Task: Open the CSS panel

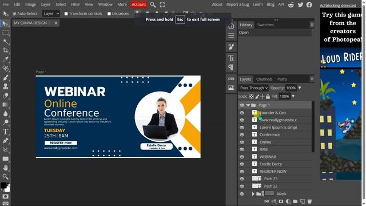Action: pos(231,79)
